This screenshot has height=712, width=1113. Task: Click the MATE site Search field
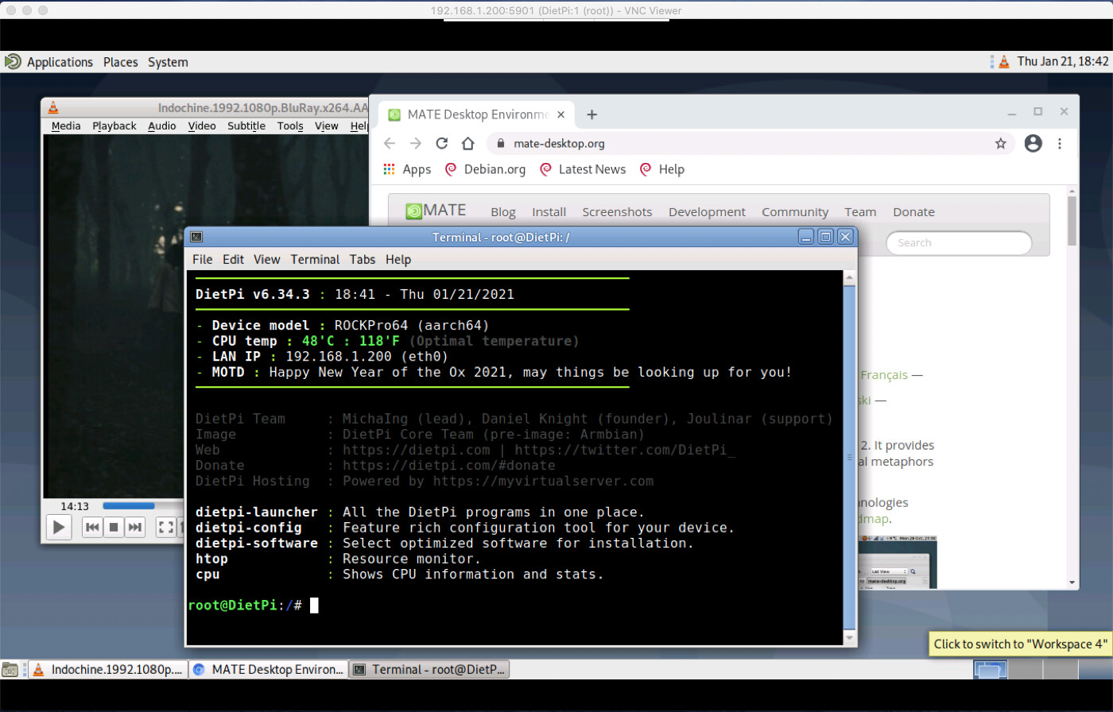(x=959, y=243)
